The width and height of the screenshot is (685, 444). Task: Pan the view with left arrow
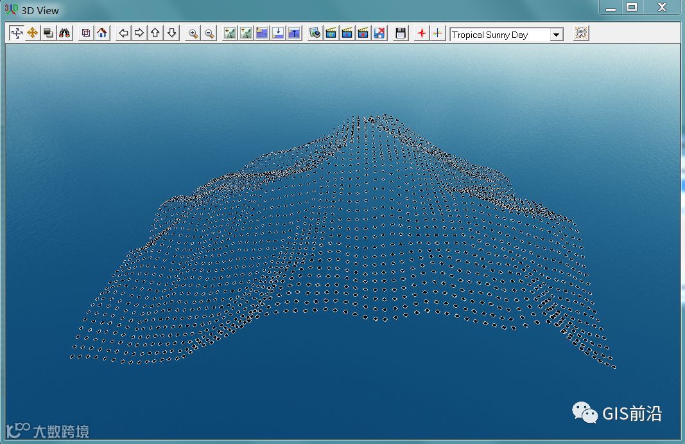tap(123, 33)
